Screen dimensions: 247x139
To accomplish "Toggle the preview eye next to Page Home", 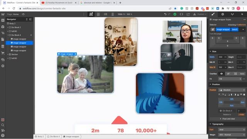I will pyautogui.click(x=23, y=14).
